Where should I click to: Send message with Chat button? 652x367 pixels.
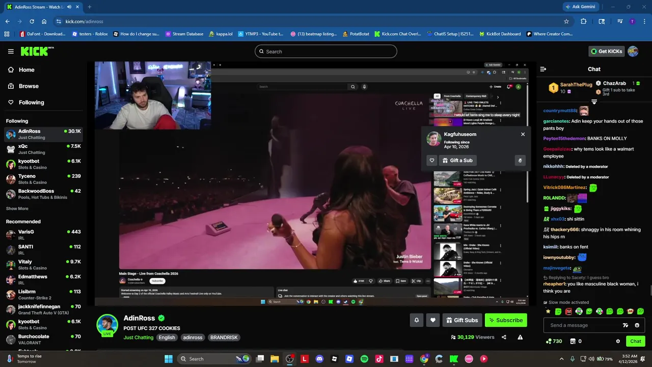636,341
